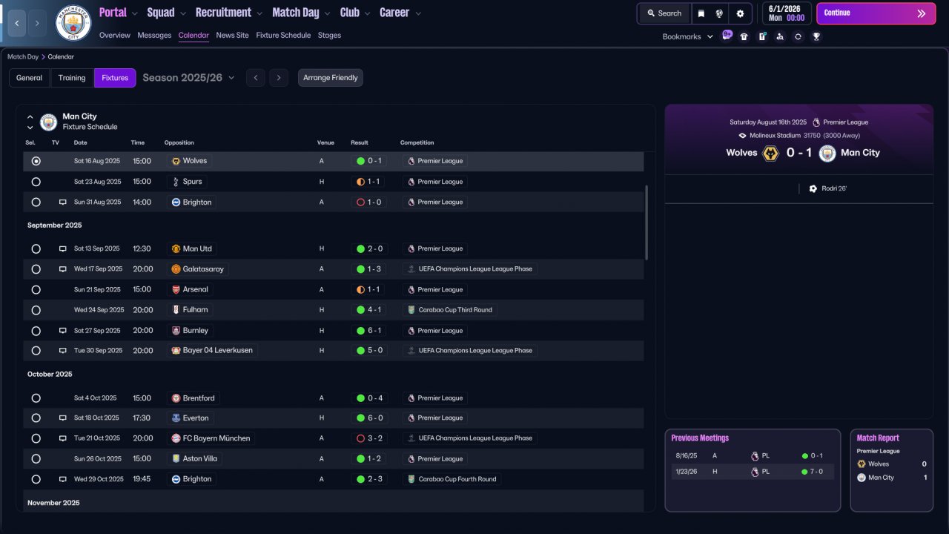Click the up chevron beside Man City header
This screenshot has height=534, width=949.
pyautogui.click(x=30, y=117)
